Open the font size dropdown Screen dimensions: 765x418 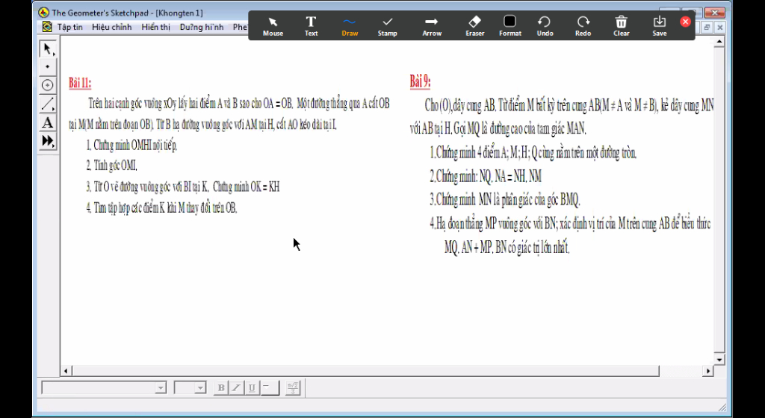(200, 388)
